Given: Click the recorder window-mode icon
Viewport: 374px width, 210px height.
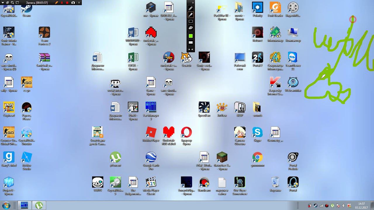Looking at the screenshot, I should pyautogui.click(x=7, y=3).
